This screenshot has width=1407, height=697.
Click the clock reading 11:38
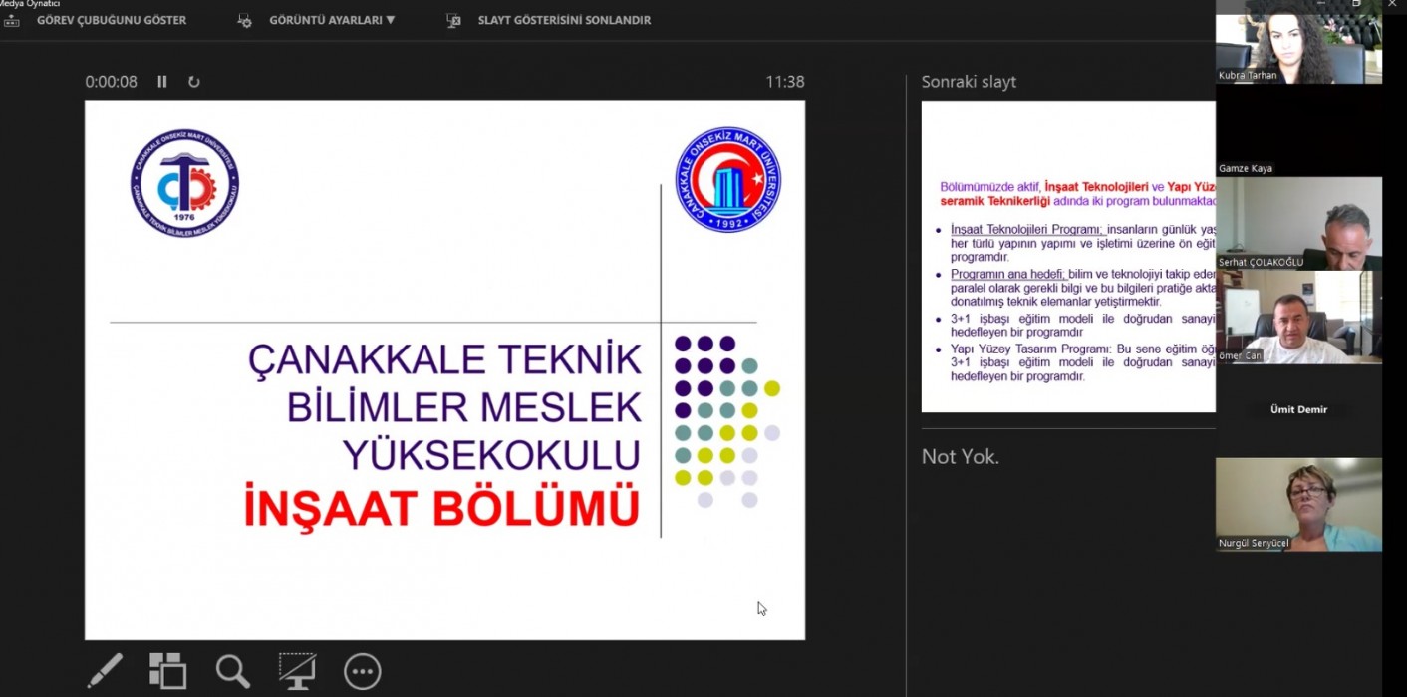(785, 82)
